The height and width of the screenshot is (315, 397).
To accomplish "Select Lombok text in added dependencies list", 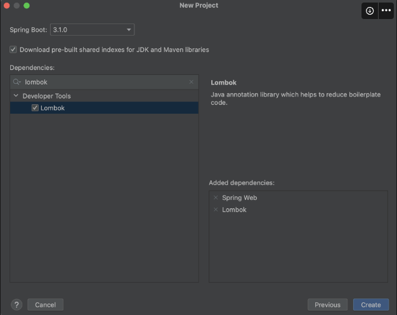I will coord(234,210).
